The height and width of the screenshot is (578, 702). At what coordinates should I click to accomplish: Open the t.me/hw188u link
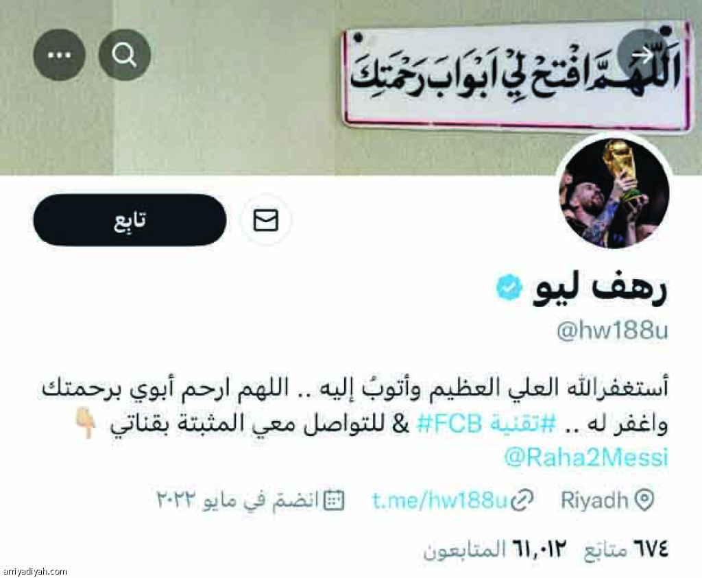(x=441, y=500)
